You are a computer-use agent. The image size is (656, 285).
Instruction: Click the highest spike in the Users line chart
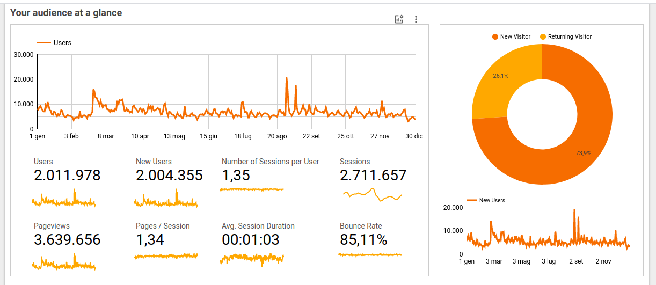(286, 78)
